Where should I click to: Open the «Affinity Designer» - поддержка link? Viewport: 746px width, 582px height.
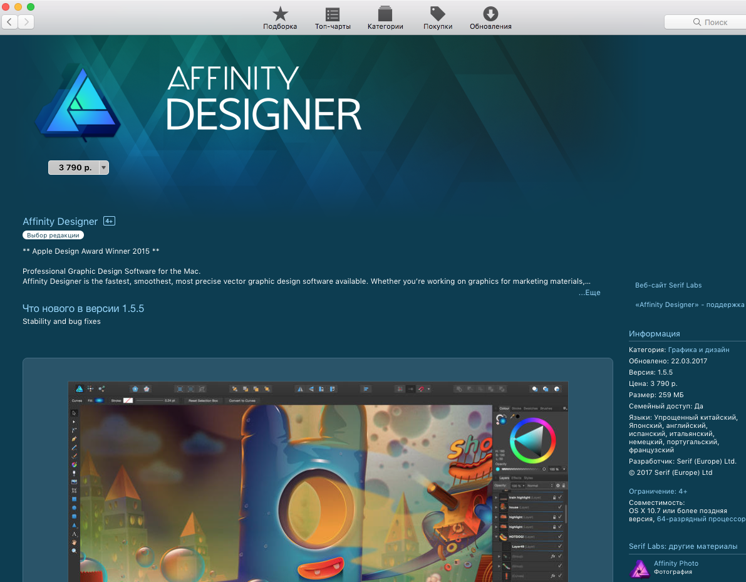point(690,304)
